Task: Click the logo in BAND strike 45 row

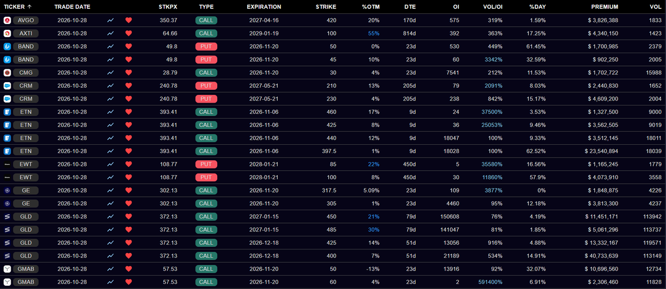Action: click(7, 59)
